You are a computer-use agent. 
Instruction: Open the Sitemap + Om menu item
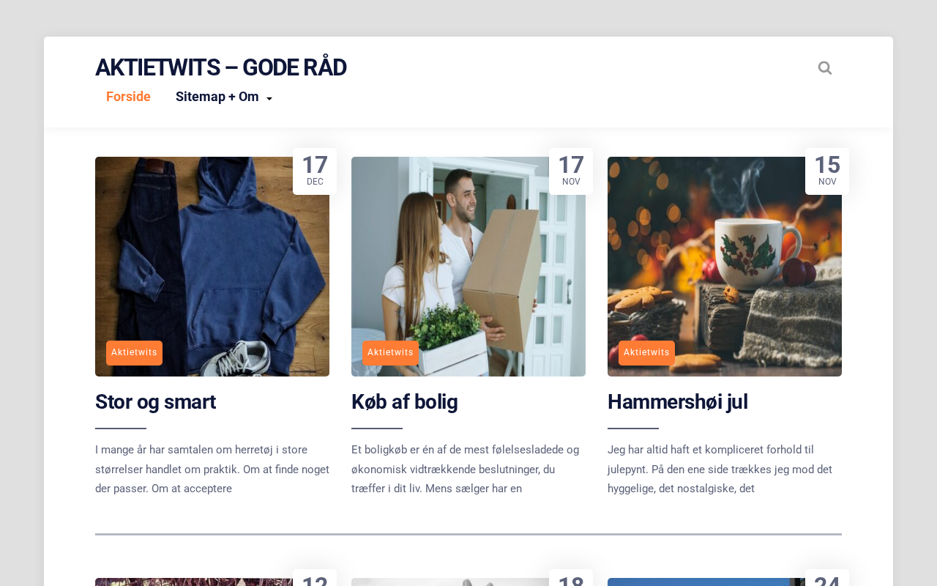tap(217, 97)
